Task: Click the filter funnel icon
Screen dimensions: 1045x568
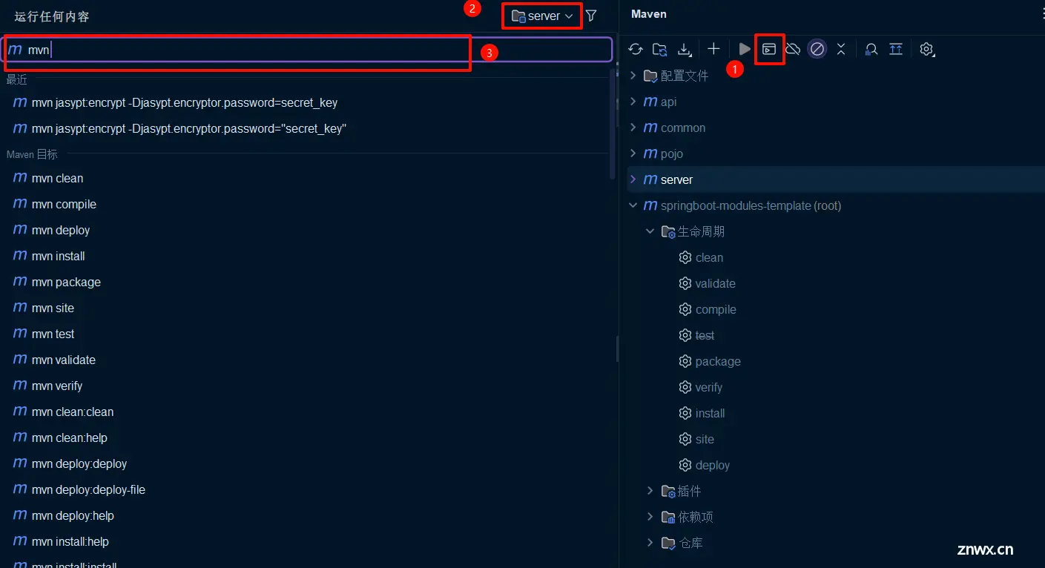Action: (591, 16)
